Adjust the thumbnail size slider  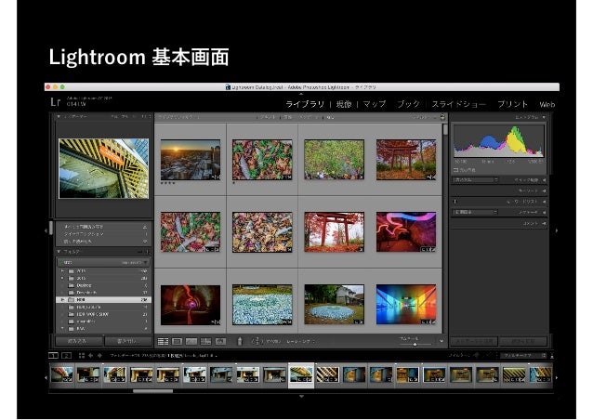click(x=415, y=344)
